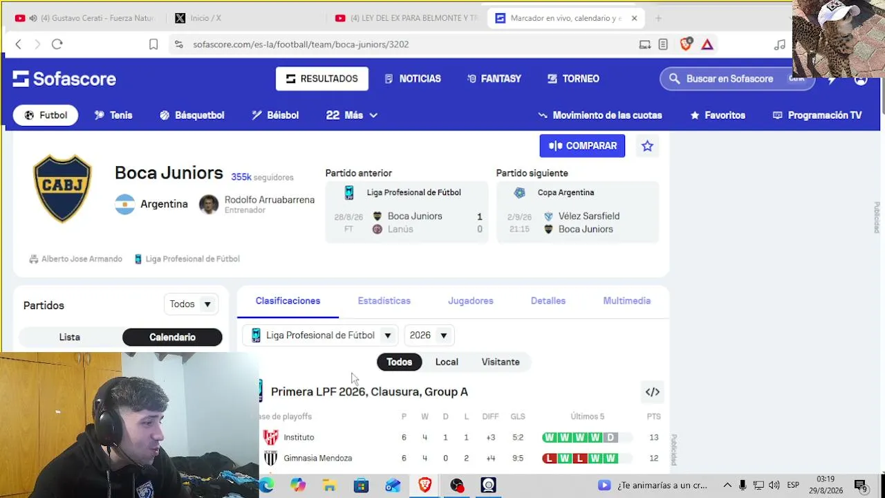Click the Argentina flag icon

click(125, 204)
